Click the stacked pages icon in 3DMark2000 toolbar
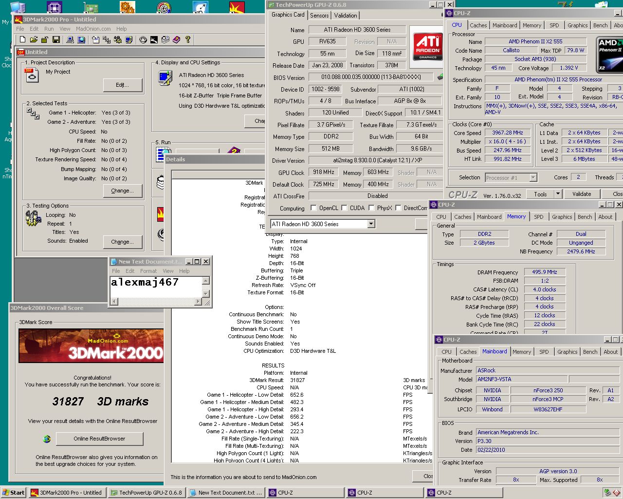Image resolution: width=623 pixels, height=499 pixels. [x=165, y=39]
